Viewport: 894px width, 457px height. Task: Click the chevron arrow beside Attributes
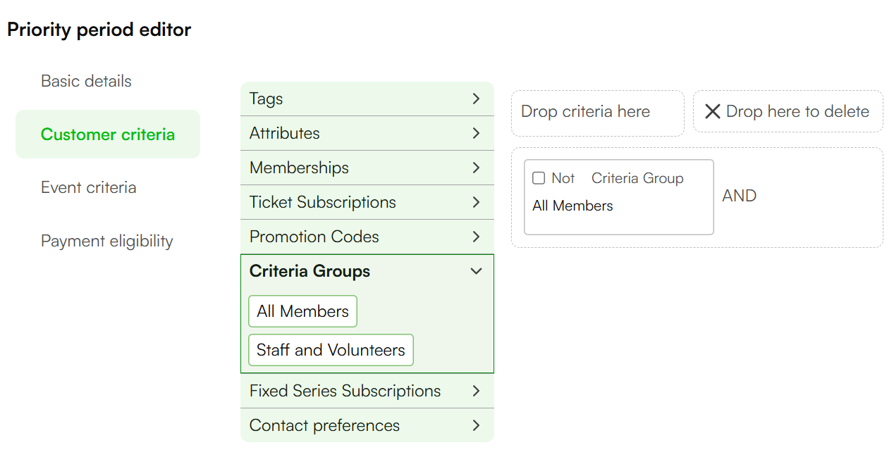(476, 133)
